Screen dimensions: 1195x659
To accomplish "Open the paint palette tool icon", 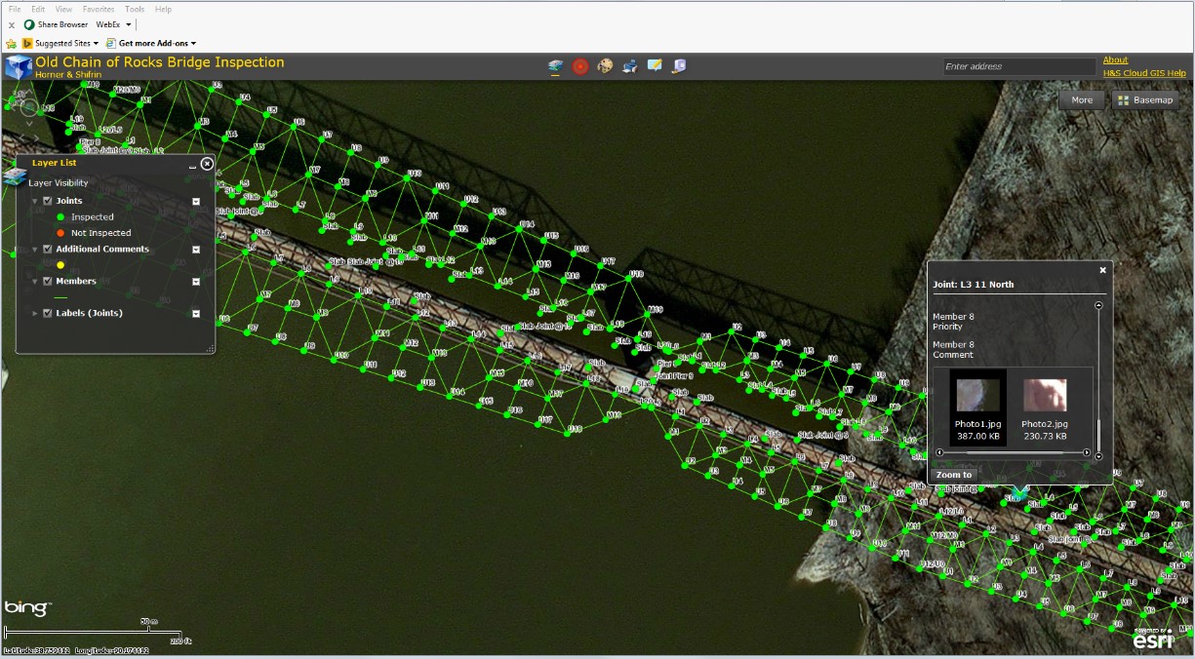I will point(605,66).
